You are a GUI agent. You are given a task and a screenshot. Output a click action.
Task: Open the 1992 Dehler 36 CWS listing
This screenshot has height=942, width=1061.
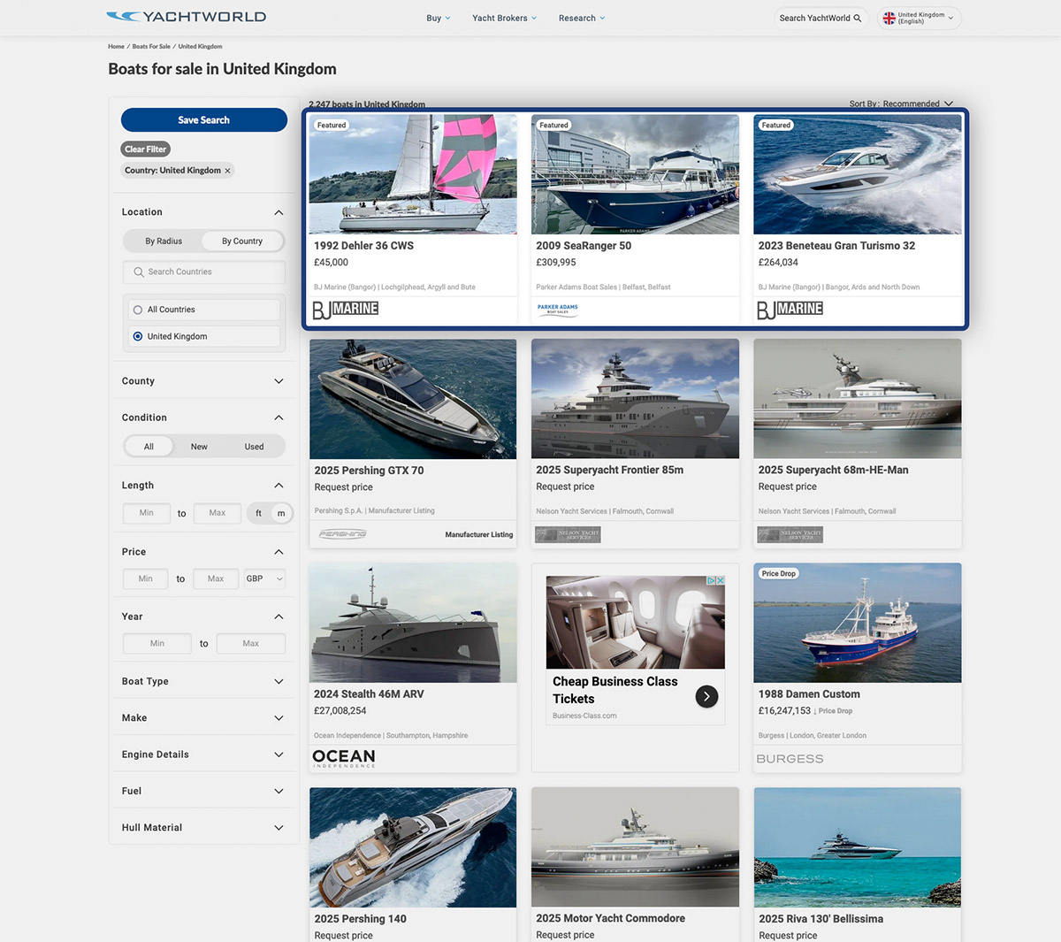click(x=363, y=246)
